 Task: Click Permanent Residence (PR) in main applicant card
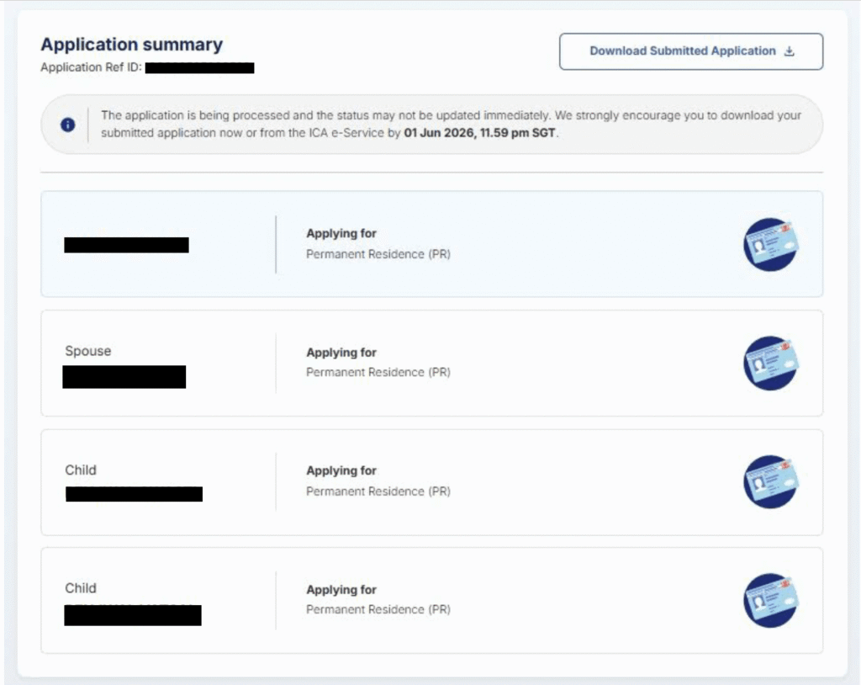(378, 254)
